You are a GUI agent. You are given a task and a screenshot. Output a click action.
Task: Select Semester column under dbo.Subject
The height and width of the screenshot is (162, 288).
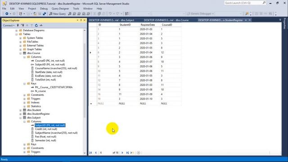(x=45, y=140)
